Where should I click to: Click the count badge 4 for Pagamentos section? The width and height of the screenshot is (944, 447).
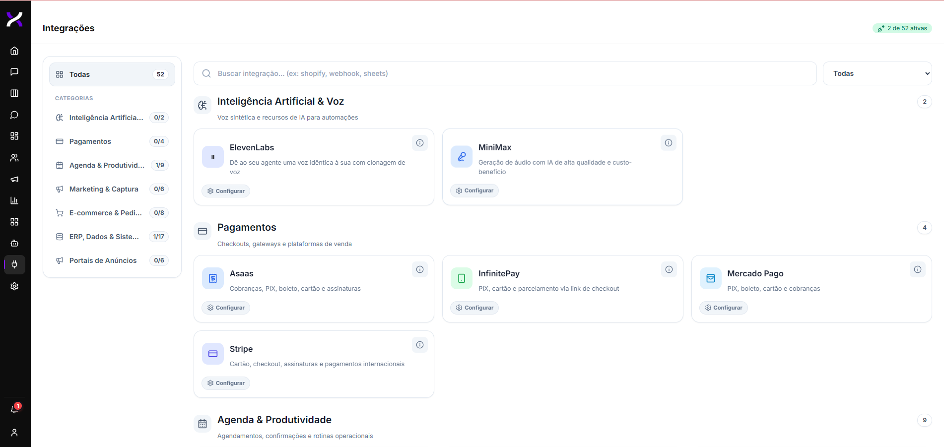925,228
